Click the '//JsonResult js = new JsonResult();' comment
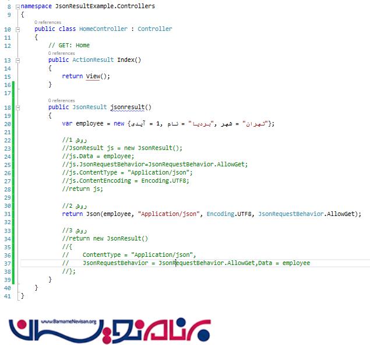Screen dimensions: 370x345 pos(122,148)
